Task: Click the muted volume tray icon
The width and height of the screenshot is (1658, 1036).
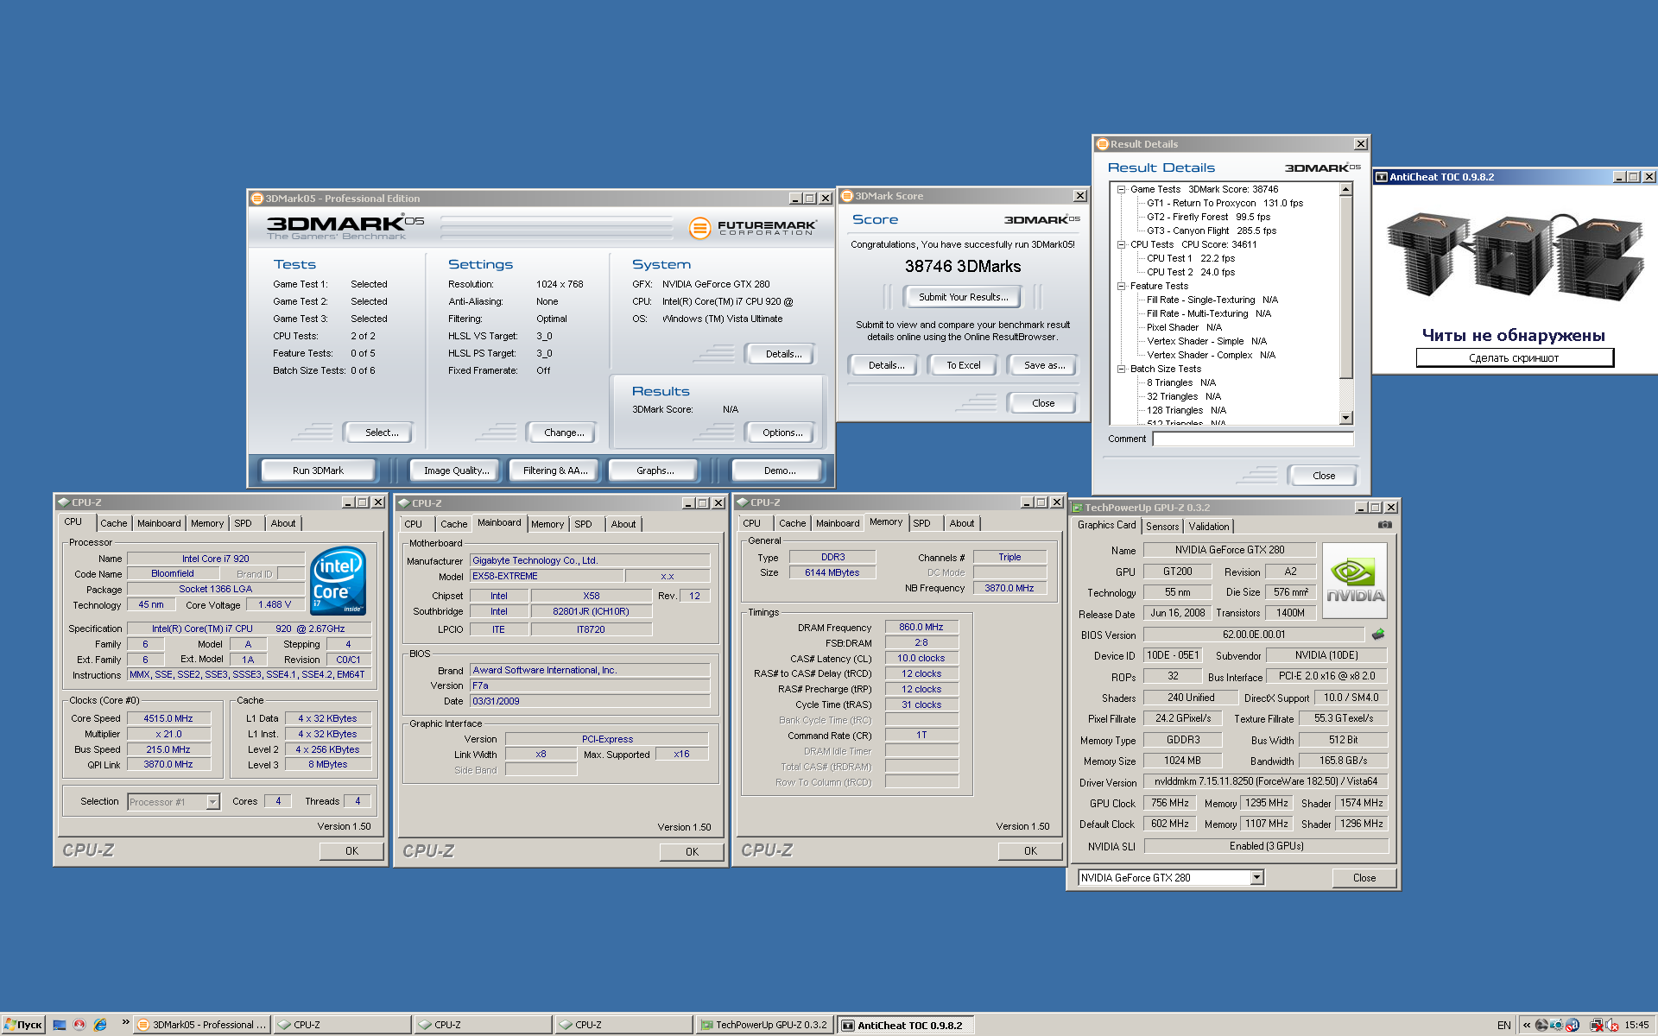Action: click(x=1611, y=1025)
